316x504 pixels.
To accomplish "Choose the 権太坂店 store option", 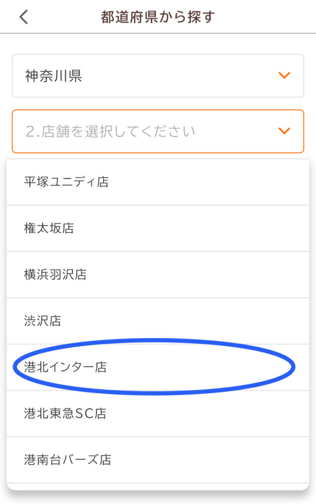I will (158, 228).
